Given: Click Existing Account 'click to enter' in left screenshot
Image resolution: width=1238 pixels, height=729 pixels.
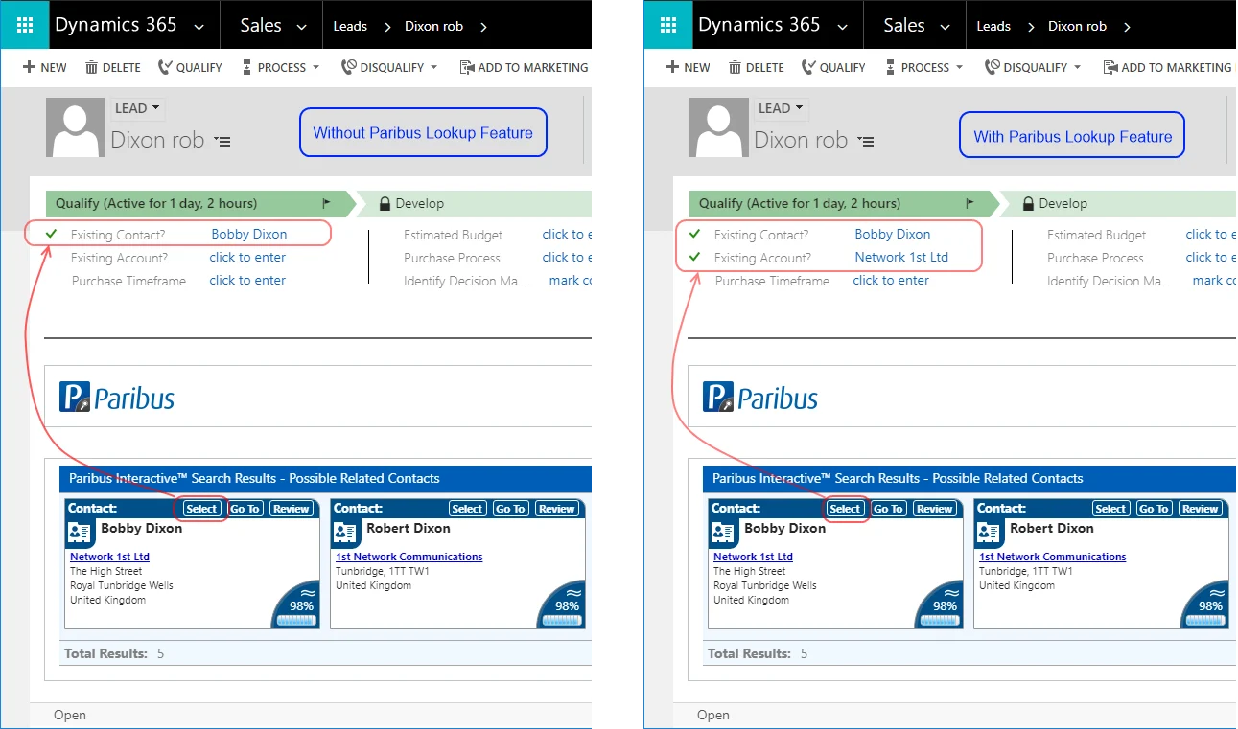Looking at the screenshot, I should 247,257.
